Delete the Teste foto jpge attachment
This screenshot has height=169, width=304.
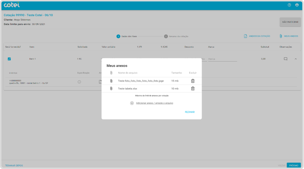(x=193, y=81)
